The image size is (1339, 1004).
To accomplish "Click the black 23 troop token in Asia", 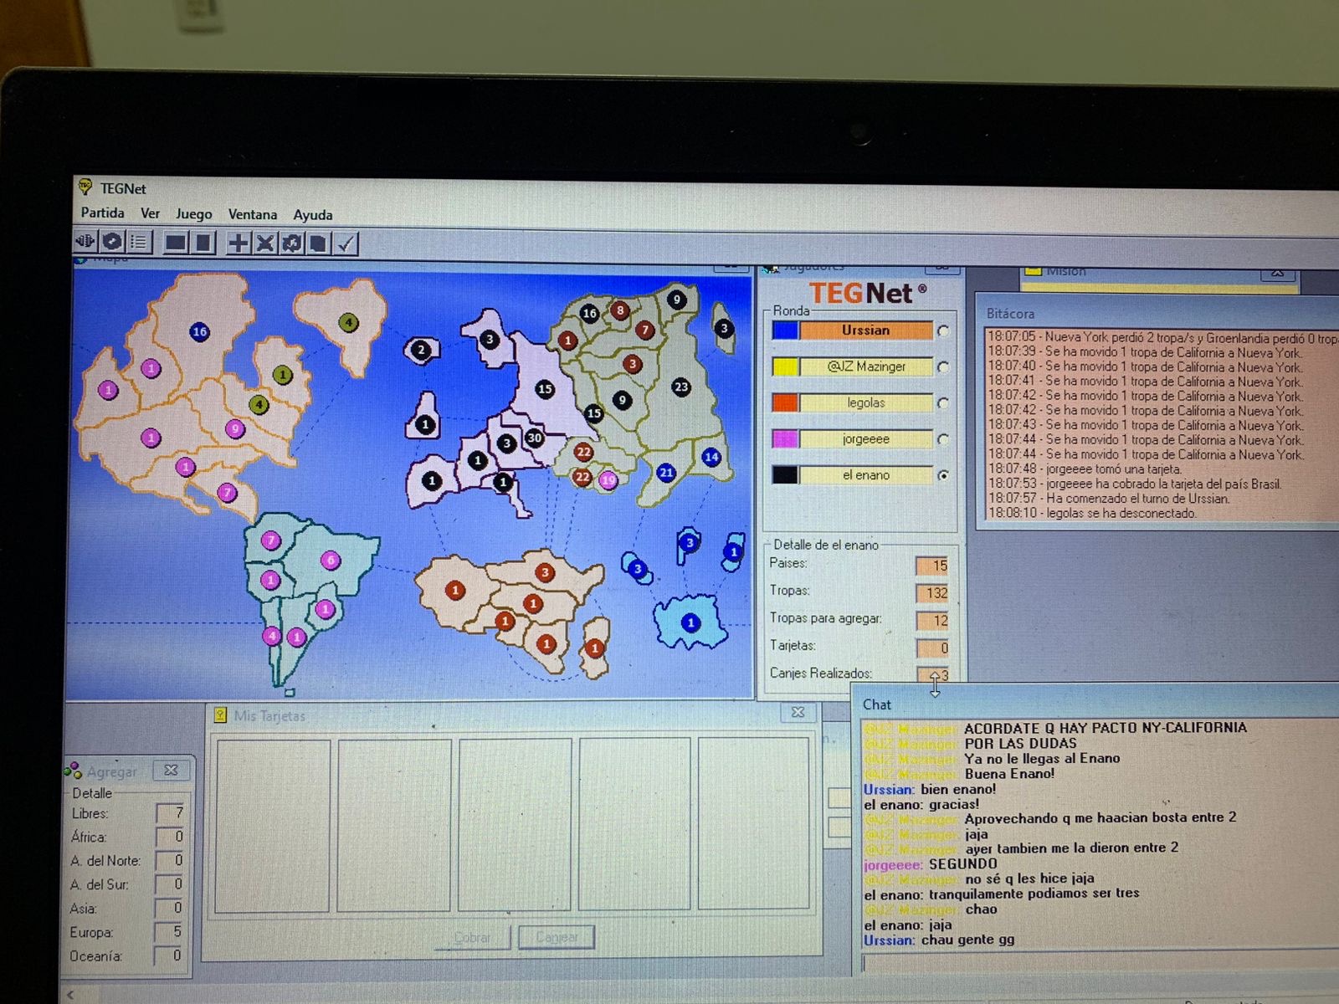I will 681,387.
